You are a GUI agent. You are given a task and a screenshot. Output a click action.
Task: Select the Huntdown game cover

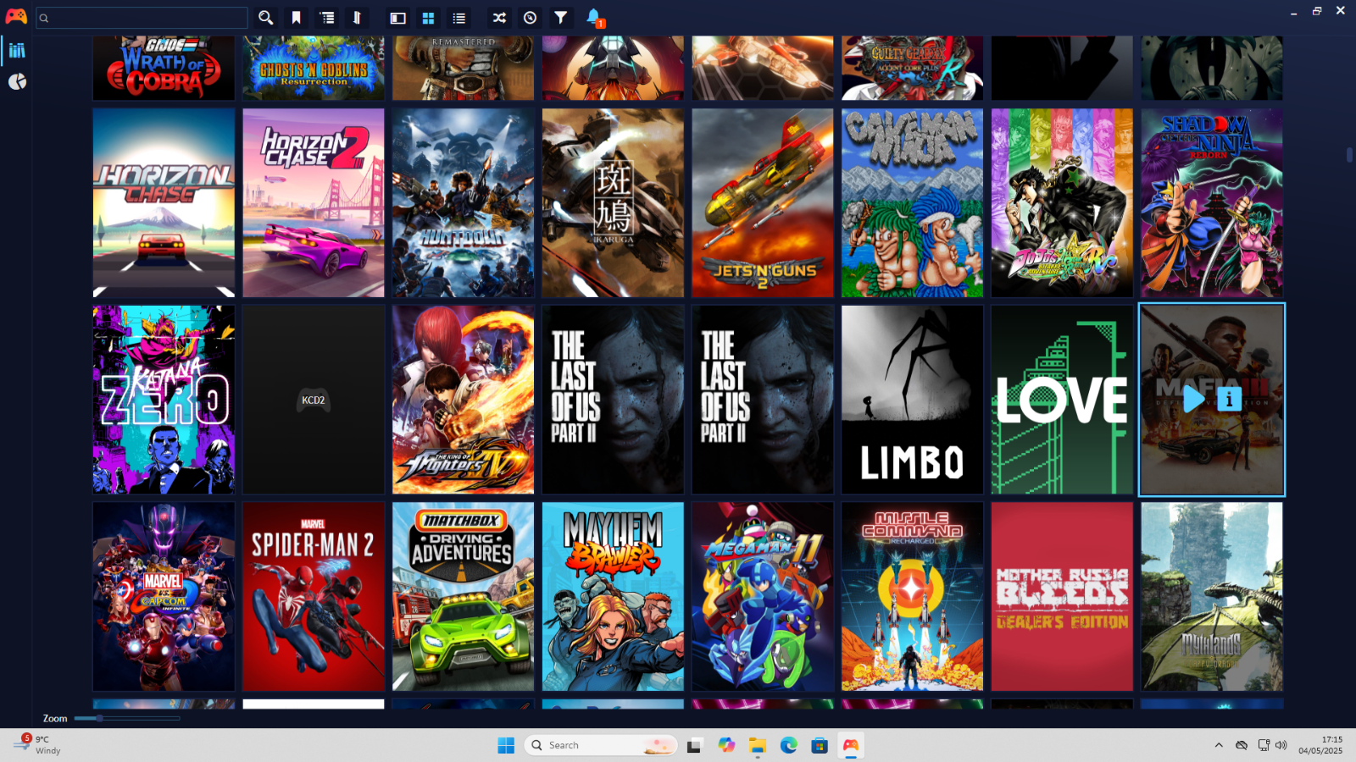463,202
